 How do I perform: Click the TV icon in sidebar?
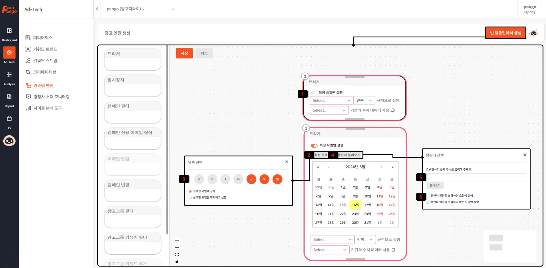point(9,119)
